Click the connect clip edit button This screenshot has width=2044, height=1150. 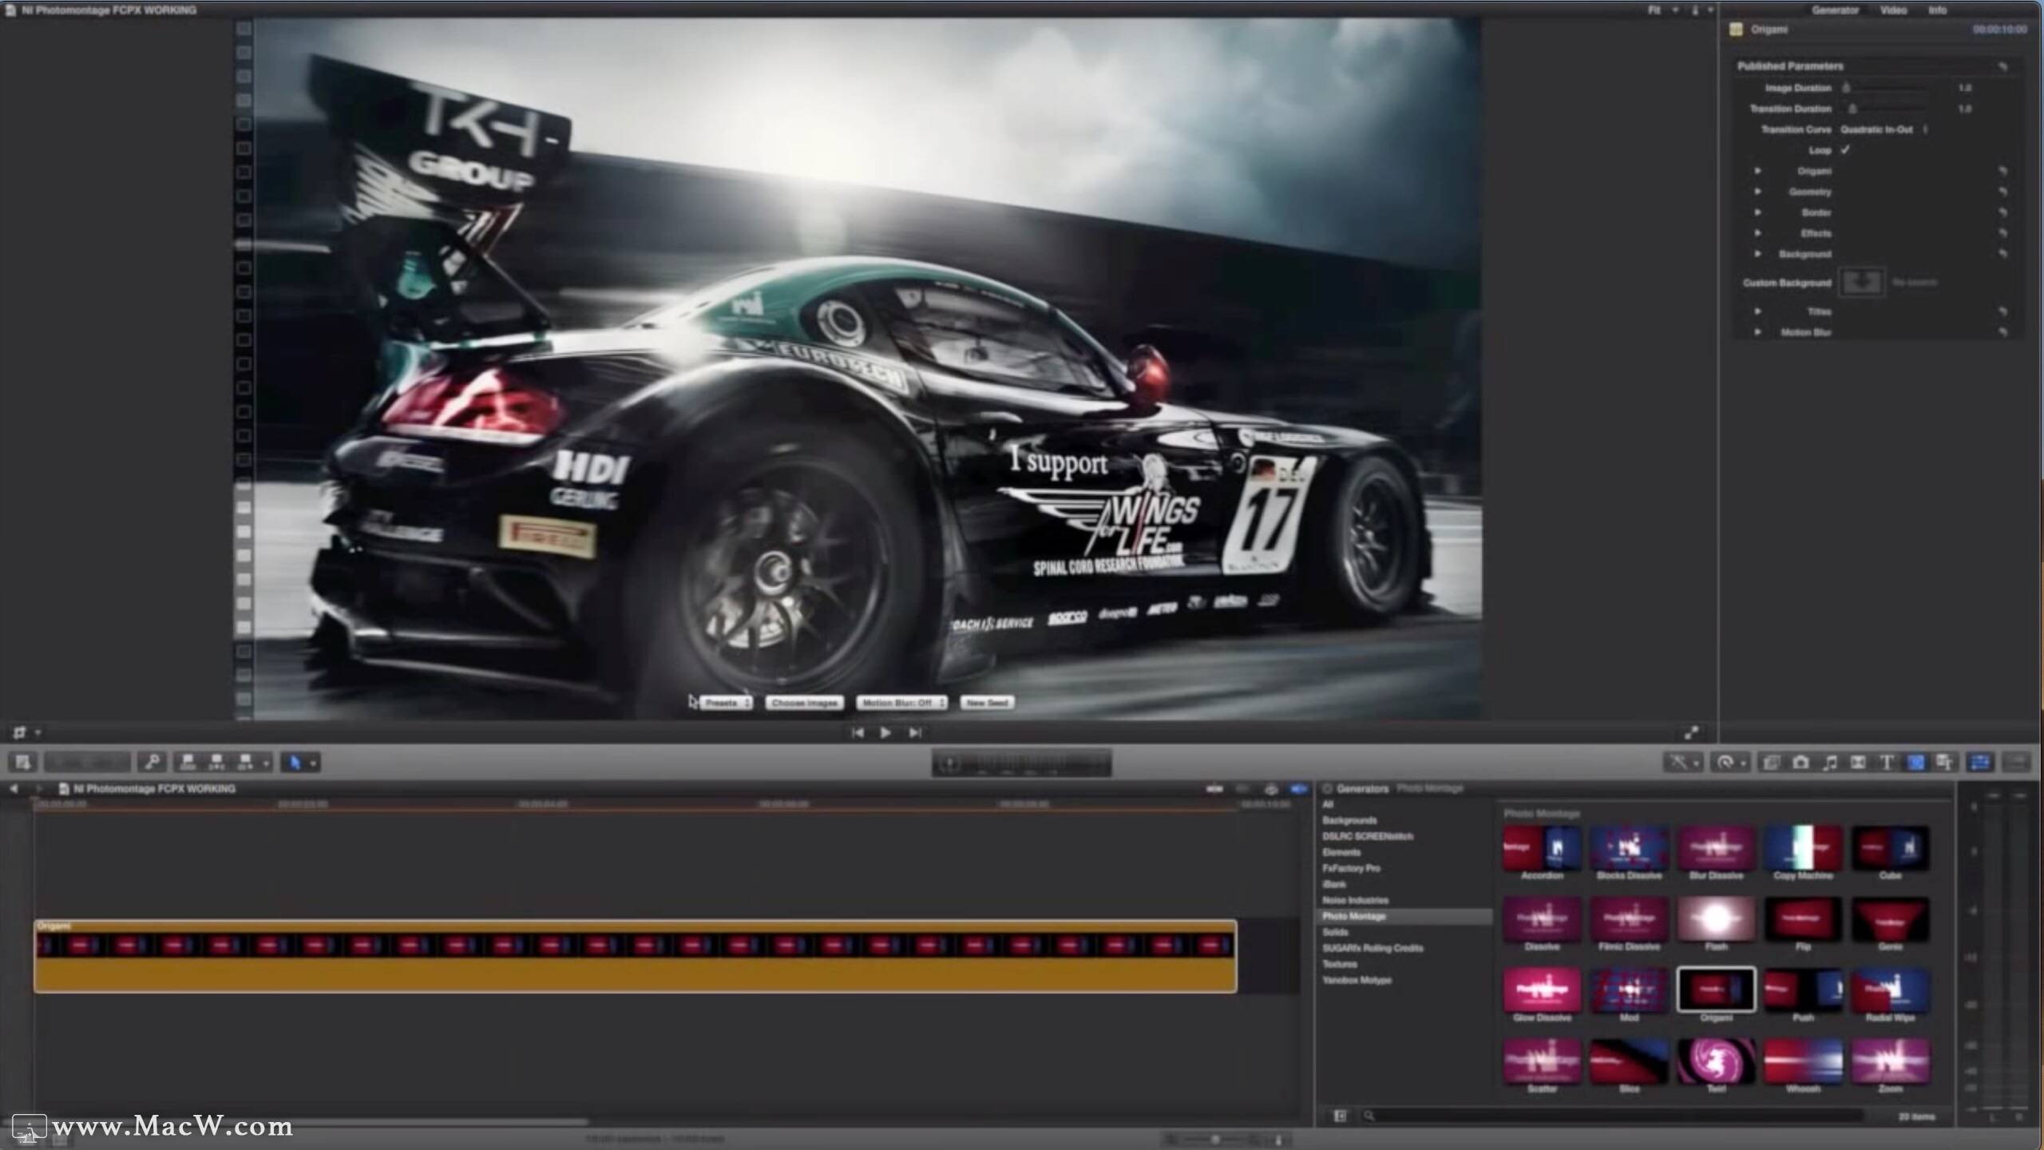[x=188, y=762]
